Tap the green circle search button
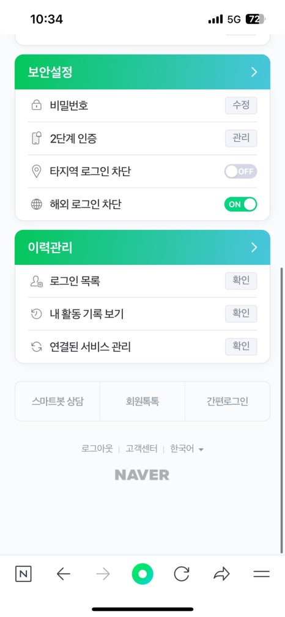 [x=142, y=574]
